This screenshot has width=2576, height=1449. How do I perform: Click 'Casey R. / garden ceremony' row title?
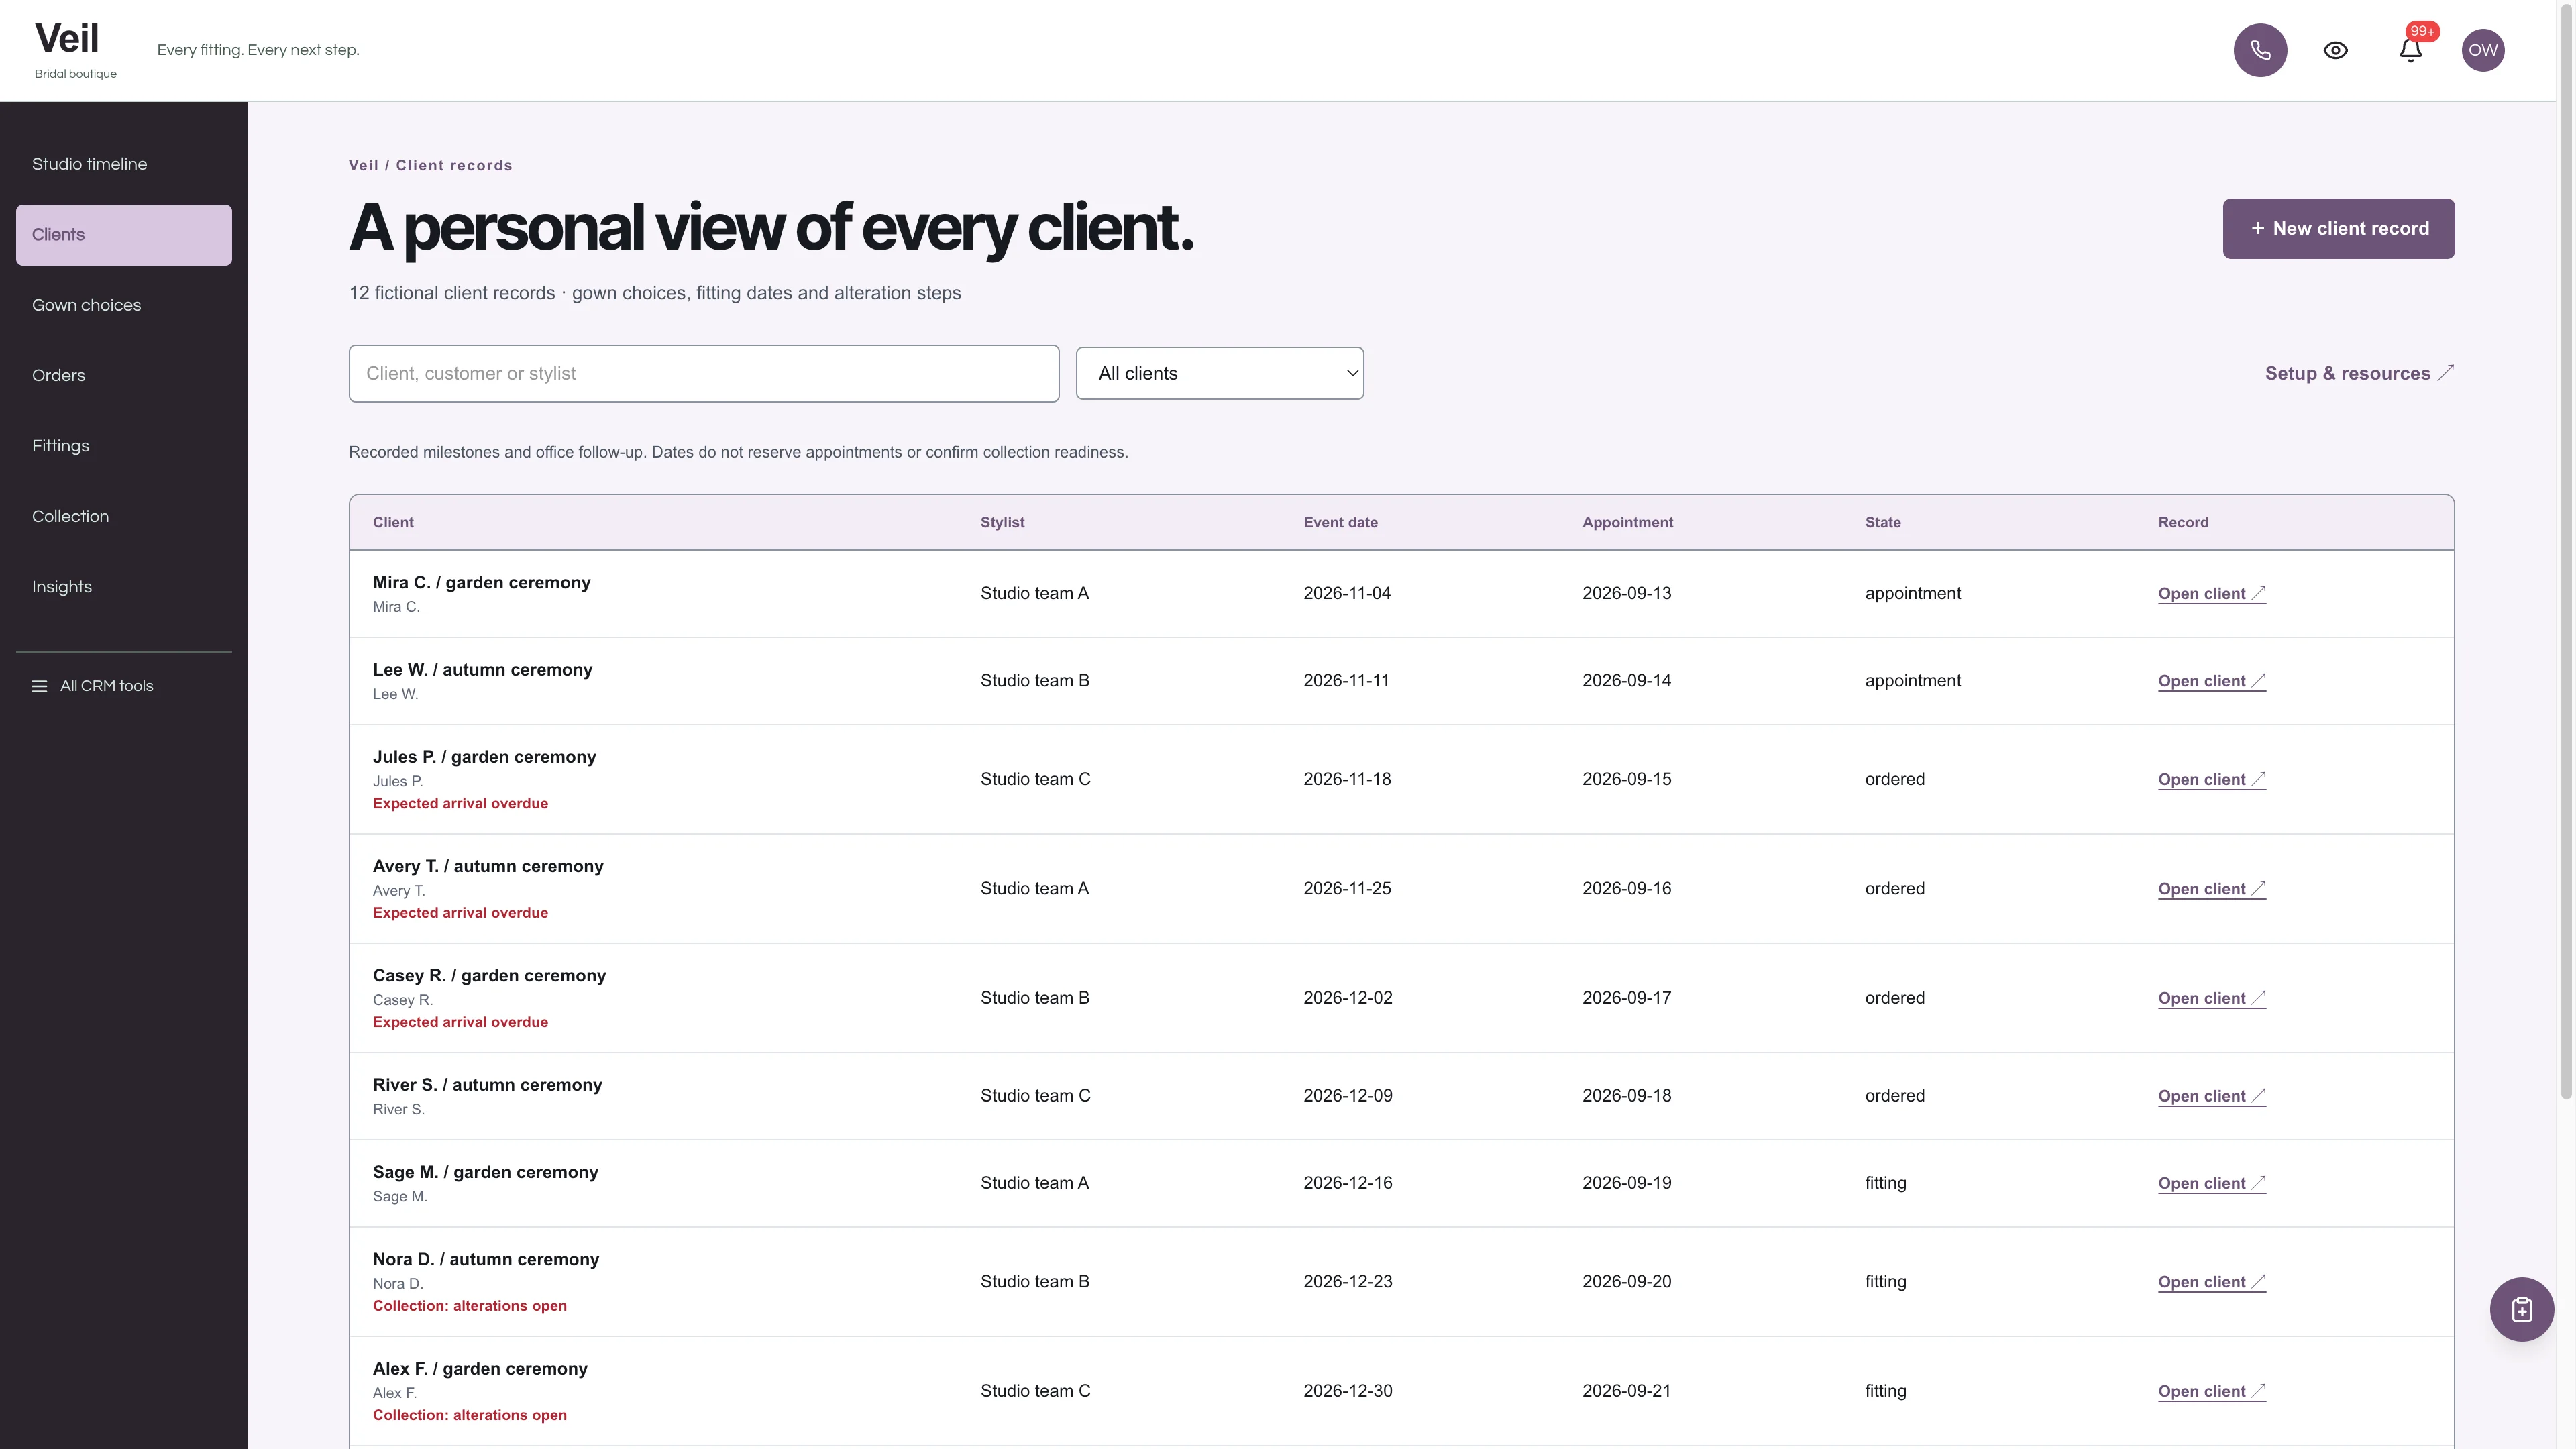pos(489,976)
